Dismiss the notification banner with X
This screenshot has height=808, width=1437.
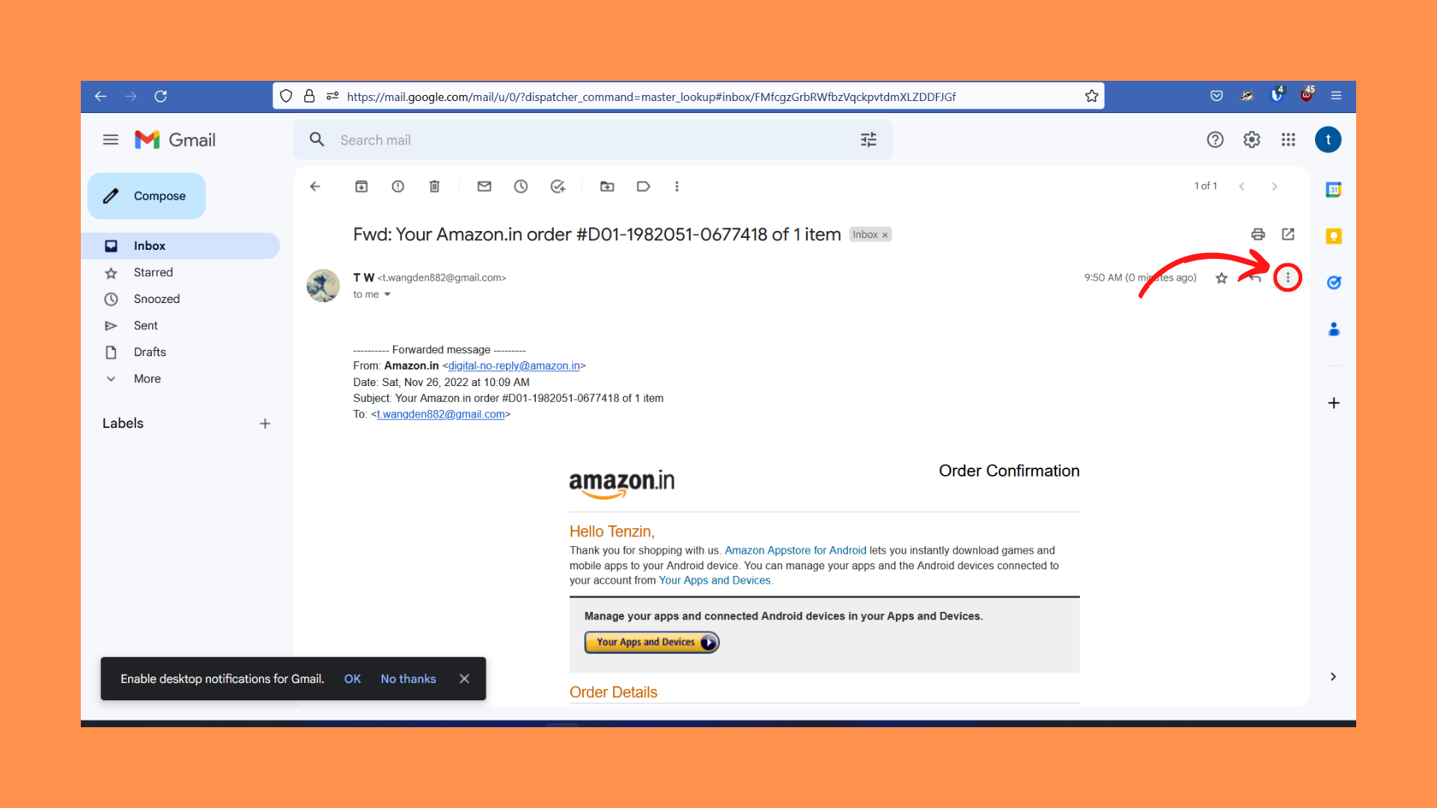tap(464, 679)
